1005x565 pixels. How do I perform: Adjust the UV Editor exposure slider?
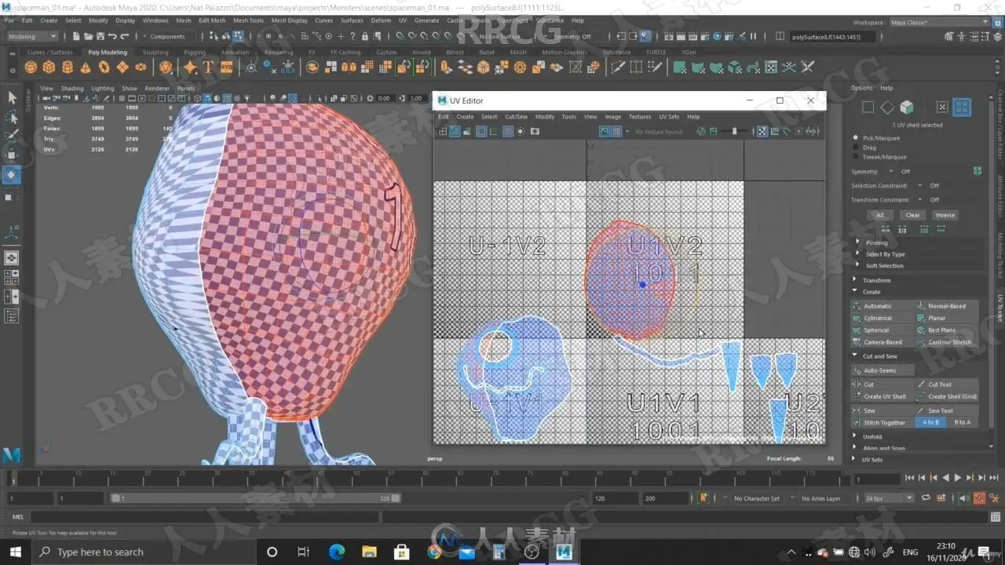coord(735,132)
